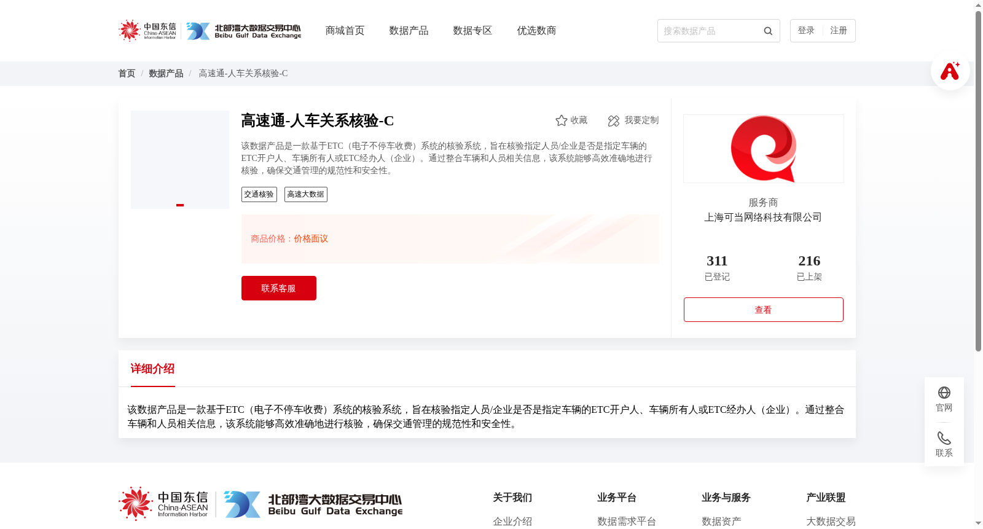This screenshot has height=529, width=983.
Task: Click the globe official website icon
Action: click(944, 393)
